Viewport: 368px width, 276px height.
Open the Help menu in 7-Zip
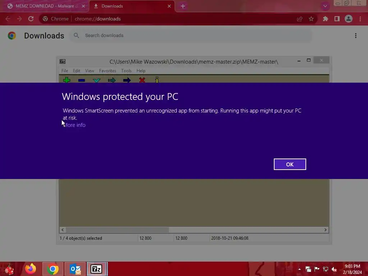click(141, 71)
